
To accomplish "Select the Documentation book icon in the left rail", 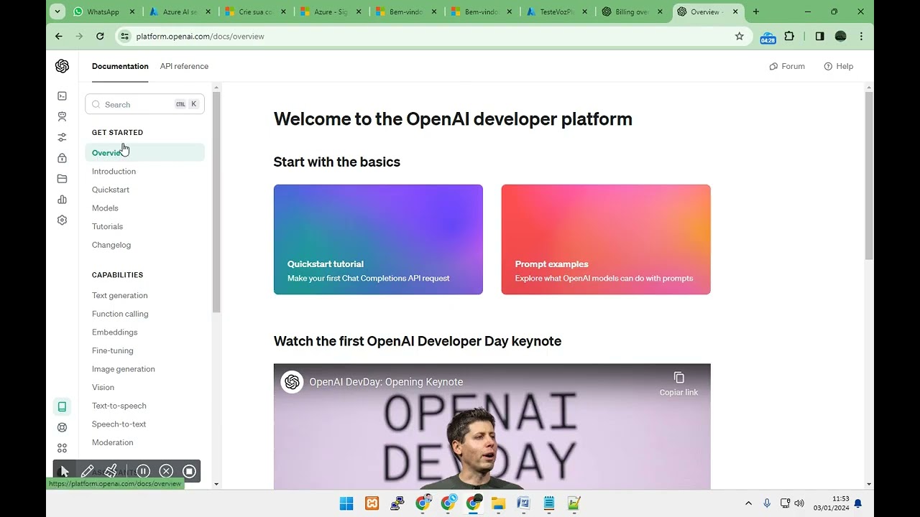I will [x=62, y=406].
